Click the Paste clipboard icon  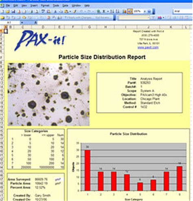66,11
